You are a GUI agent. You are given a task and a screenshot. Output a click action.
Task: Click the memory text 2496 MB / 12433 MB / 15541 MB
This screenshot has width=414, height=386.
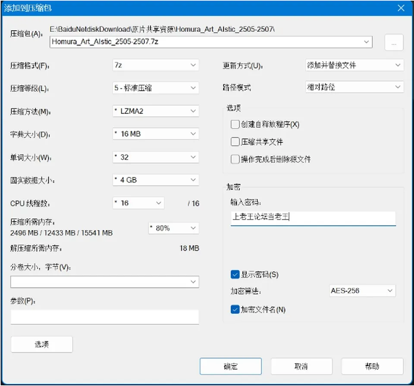pos(61,233)
